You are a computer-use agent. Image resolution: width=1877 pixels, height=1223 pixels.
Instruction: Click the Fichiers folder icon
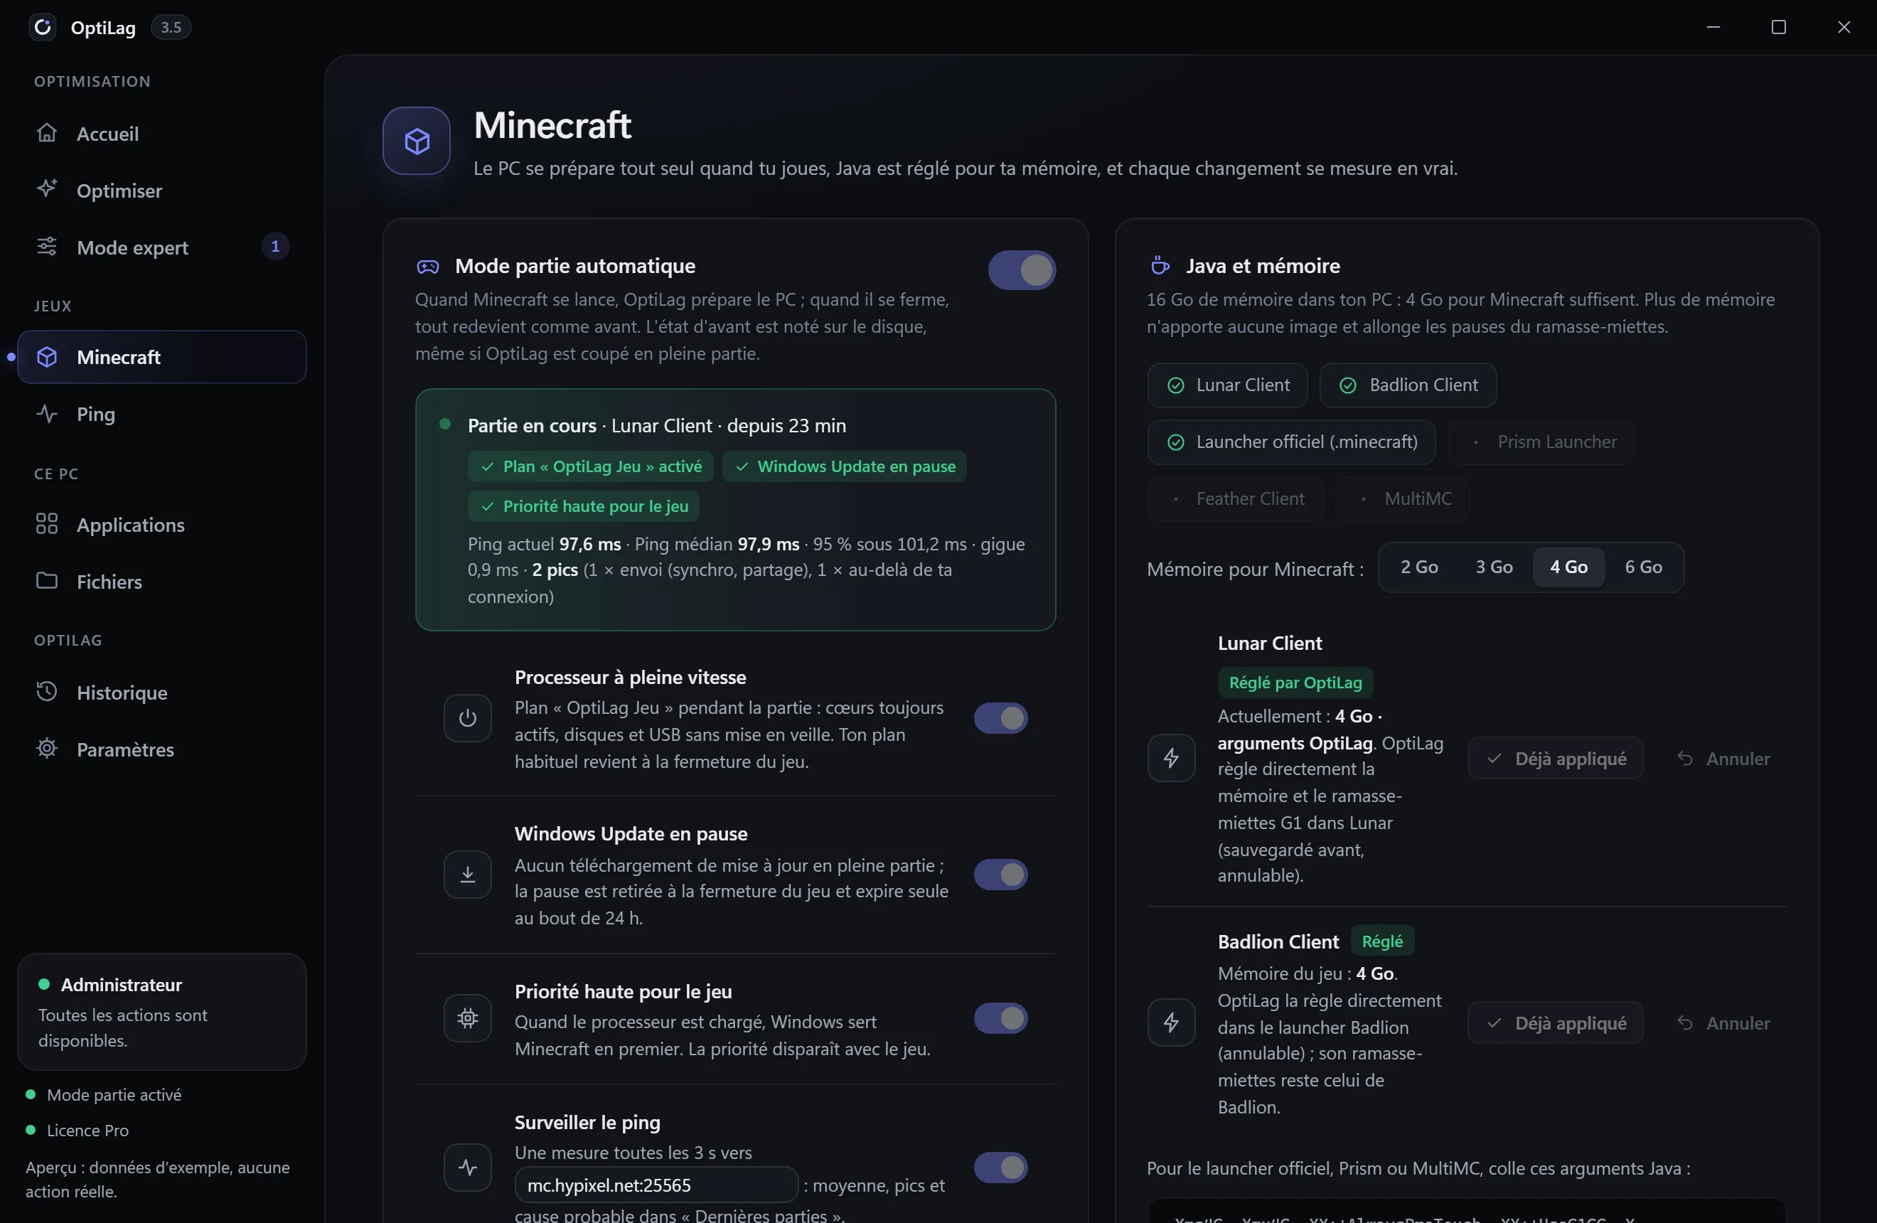pos(48,581)
